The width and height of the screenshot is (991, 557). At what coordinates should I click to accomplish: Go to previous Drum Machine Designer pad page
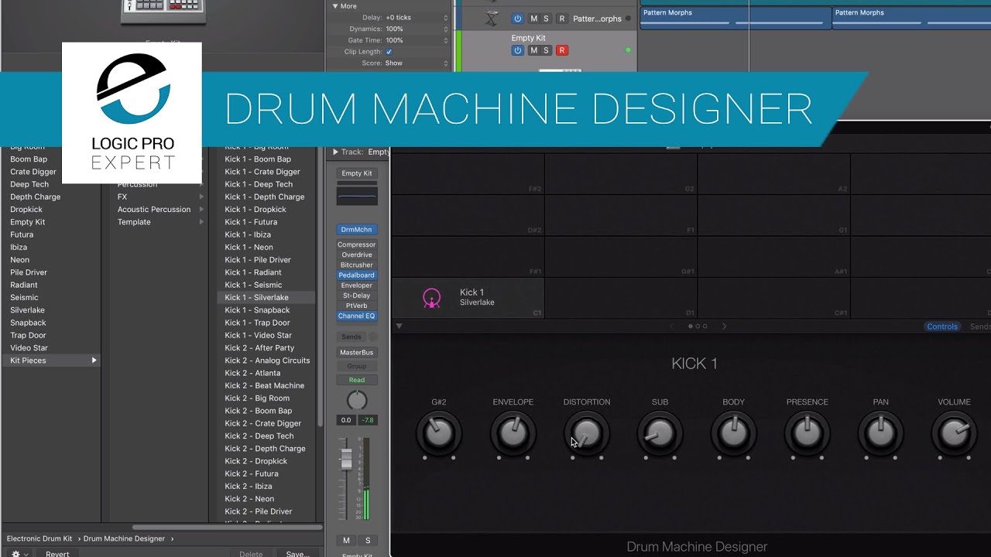(x=672, y=326)
